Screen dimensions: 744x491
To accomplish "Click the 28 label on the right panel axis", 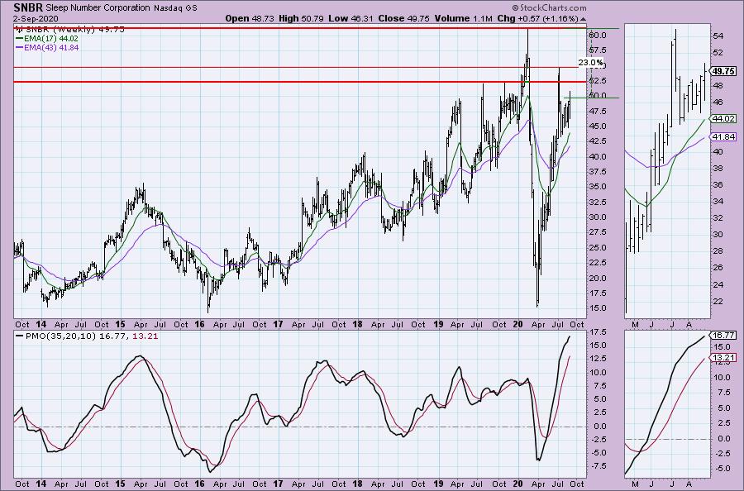I will [x=718, y=251].
